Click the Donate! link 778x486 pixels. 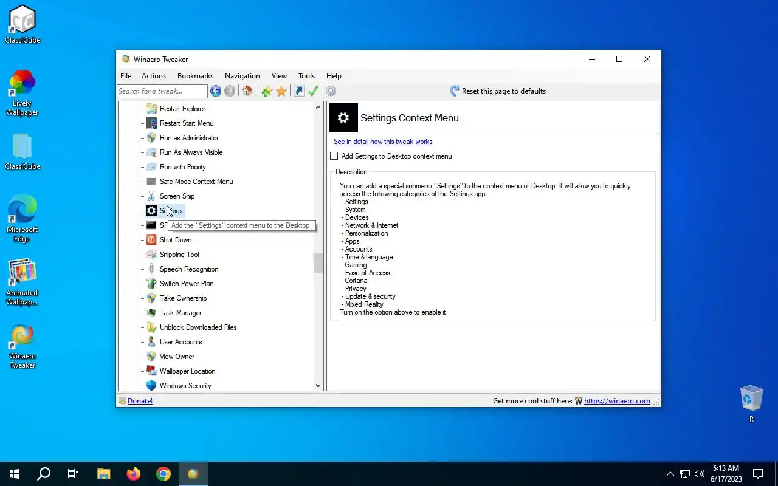(140, 401)
